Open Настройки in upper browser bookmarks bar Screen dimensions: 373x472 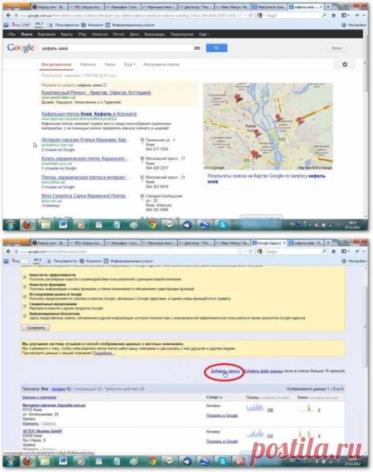click(354, 25)
